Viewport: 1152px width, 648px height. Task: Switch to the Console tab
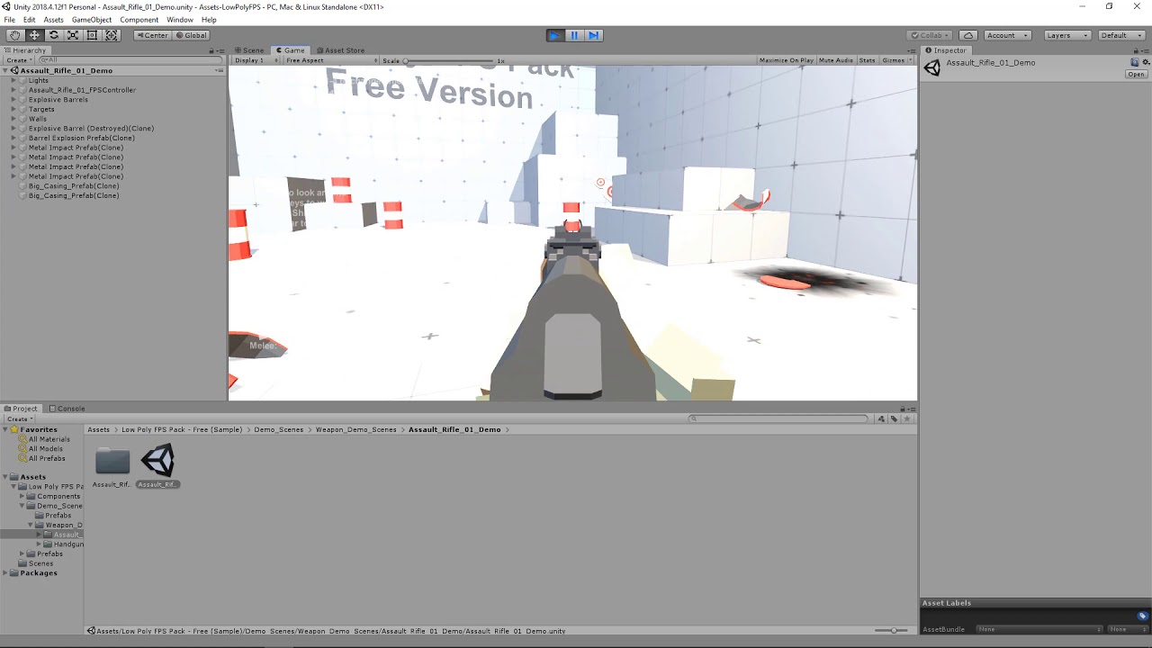tap(67, 409)
